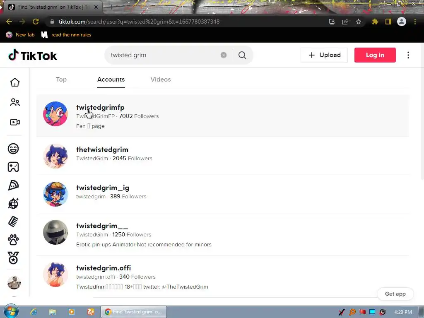Open the Windows Start button
The height and width of the screenshot is (318, 424).
[11, 311]
